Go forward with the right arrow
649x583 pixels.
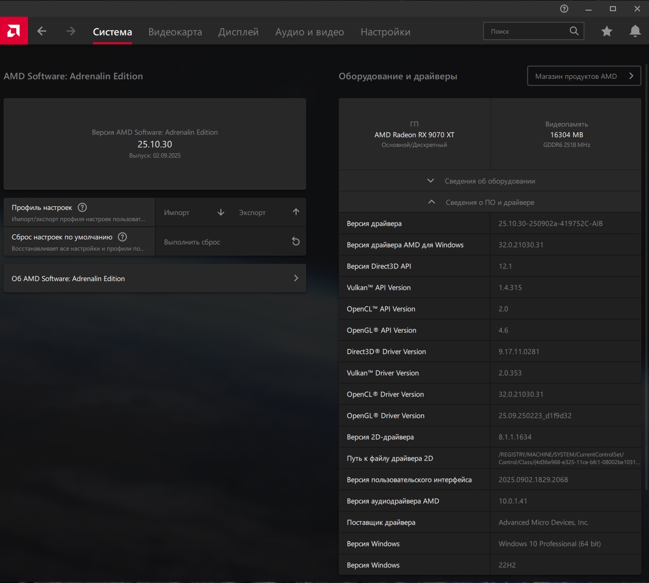71,32
